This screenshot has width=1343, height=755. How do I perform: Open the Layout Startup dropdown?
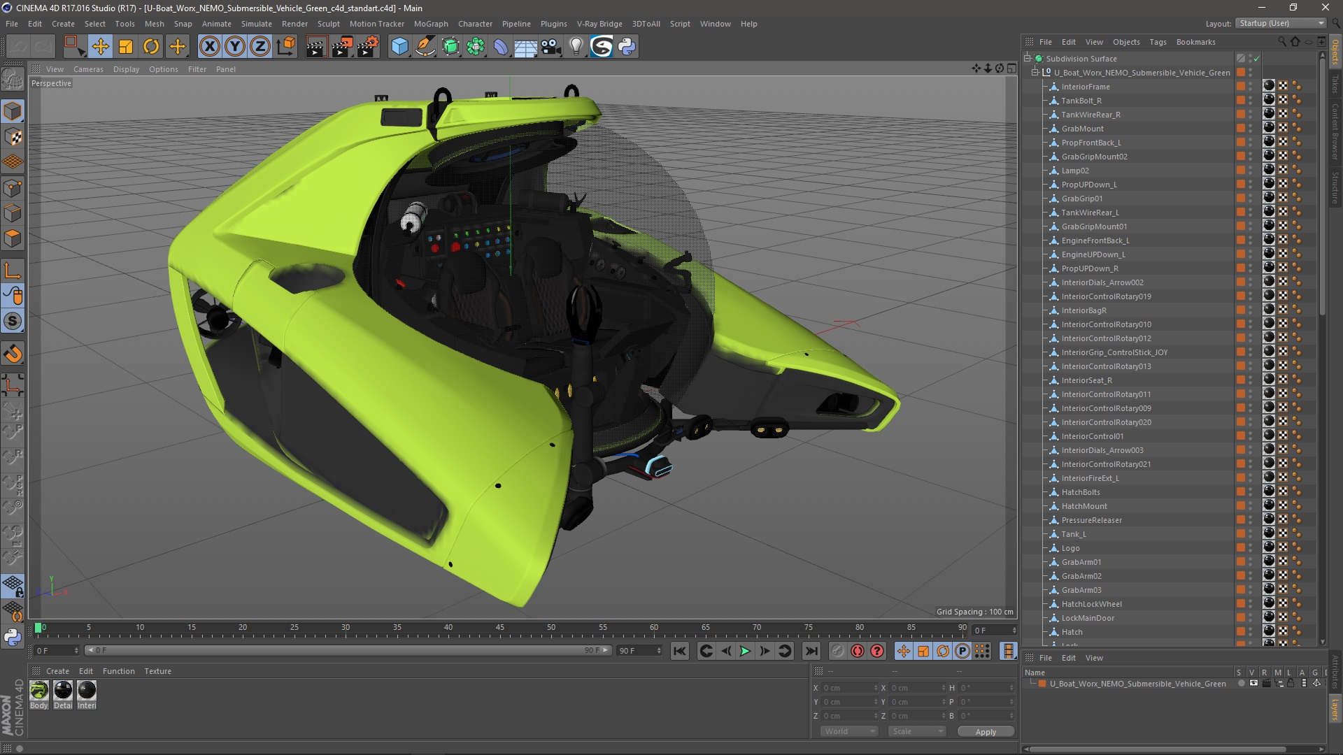click(x=1281, y=23)
